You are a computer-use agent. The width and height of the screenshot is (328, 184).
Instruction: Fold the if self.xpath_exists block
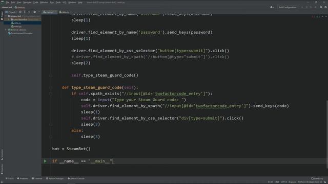pos(51,94)
